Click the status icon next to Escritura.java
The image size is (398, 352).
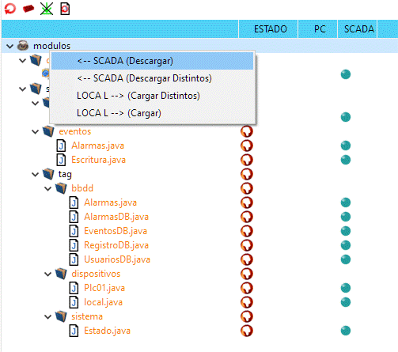pos(247,160)
